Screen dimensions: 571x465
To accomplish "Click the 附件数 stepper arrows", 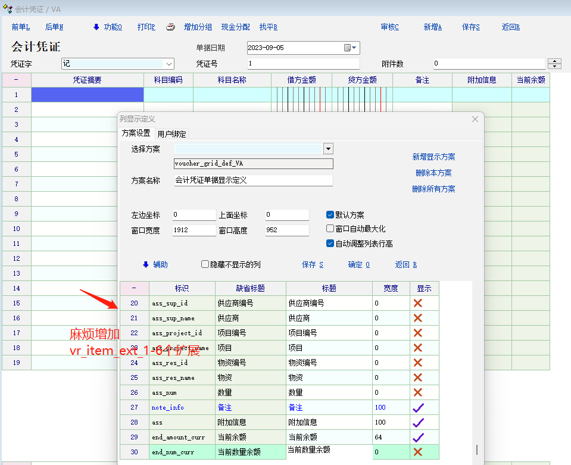I will [554, 64].
